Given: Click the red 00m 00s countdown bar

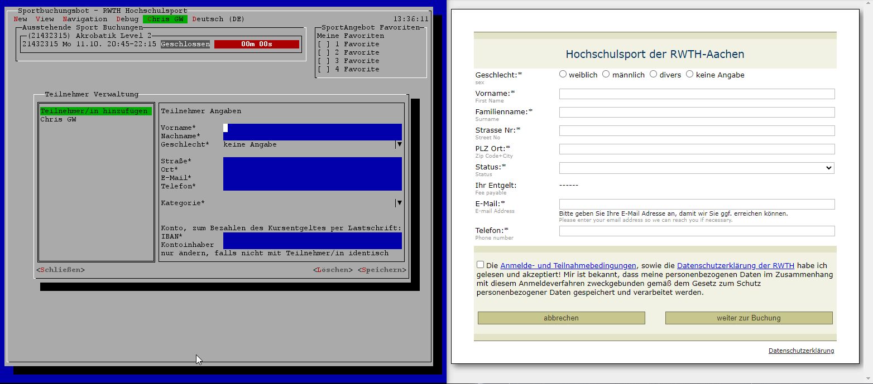Looking at the screenshot, I should (x=257, y=44).
